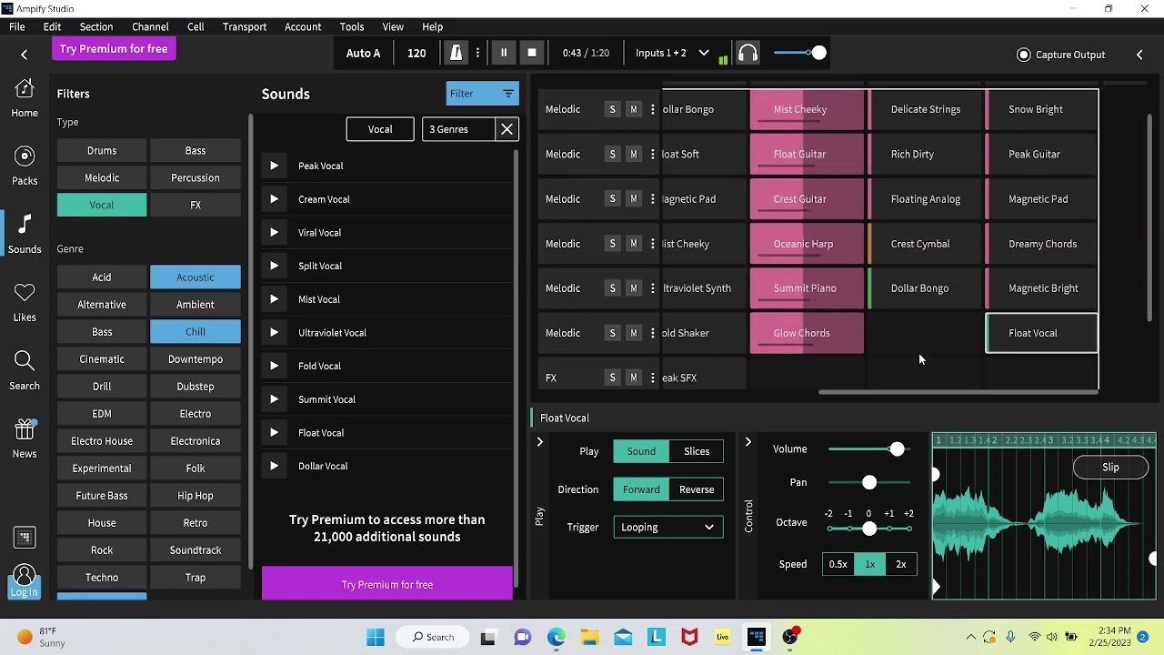1164x655 pixels.
Task: Launch the Float Vocal clip cell
Action: [x=1041, y=333]
